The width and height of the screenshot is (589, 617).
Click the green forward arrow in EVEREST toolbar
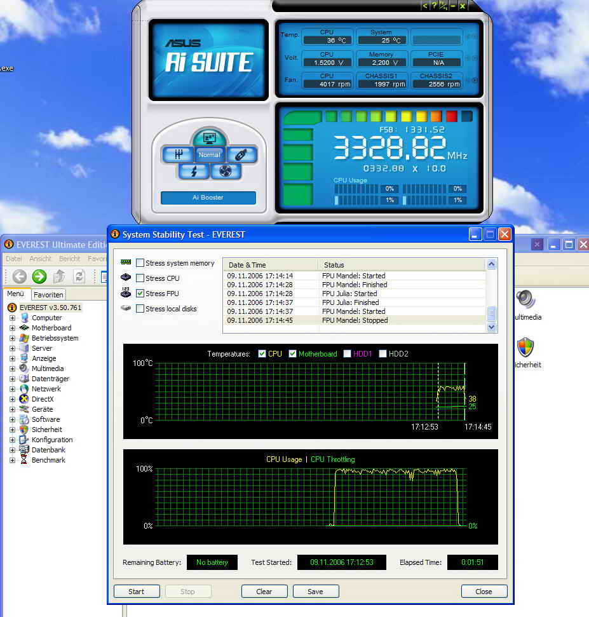[39, 276]
